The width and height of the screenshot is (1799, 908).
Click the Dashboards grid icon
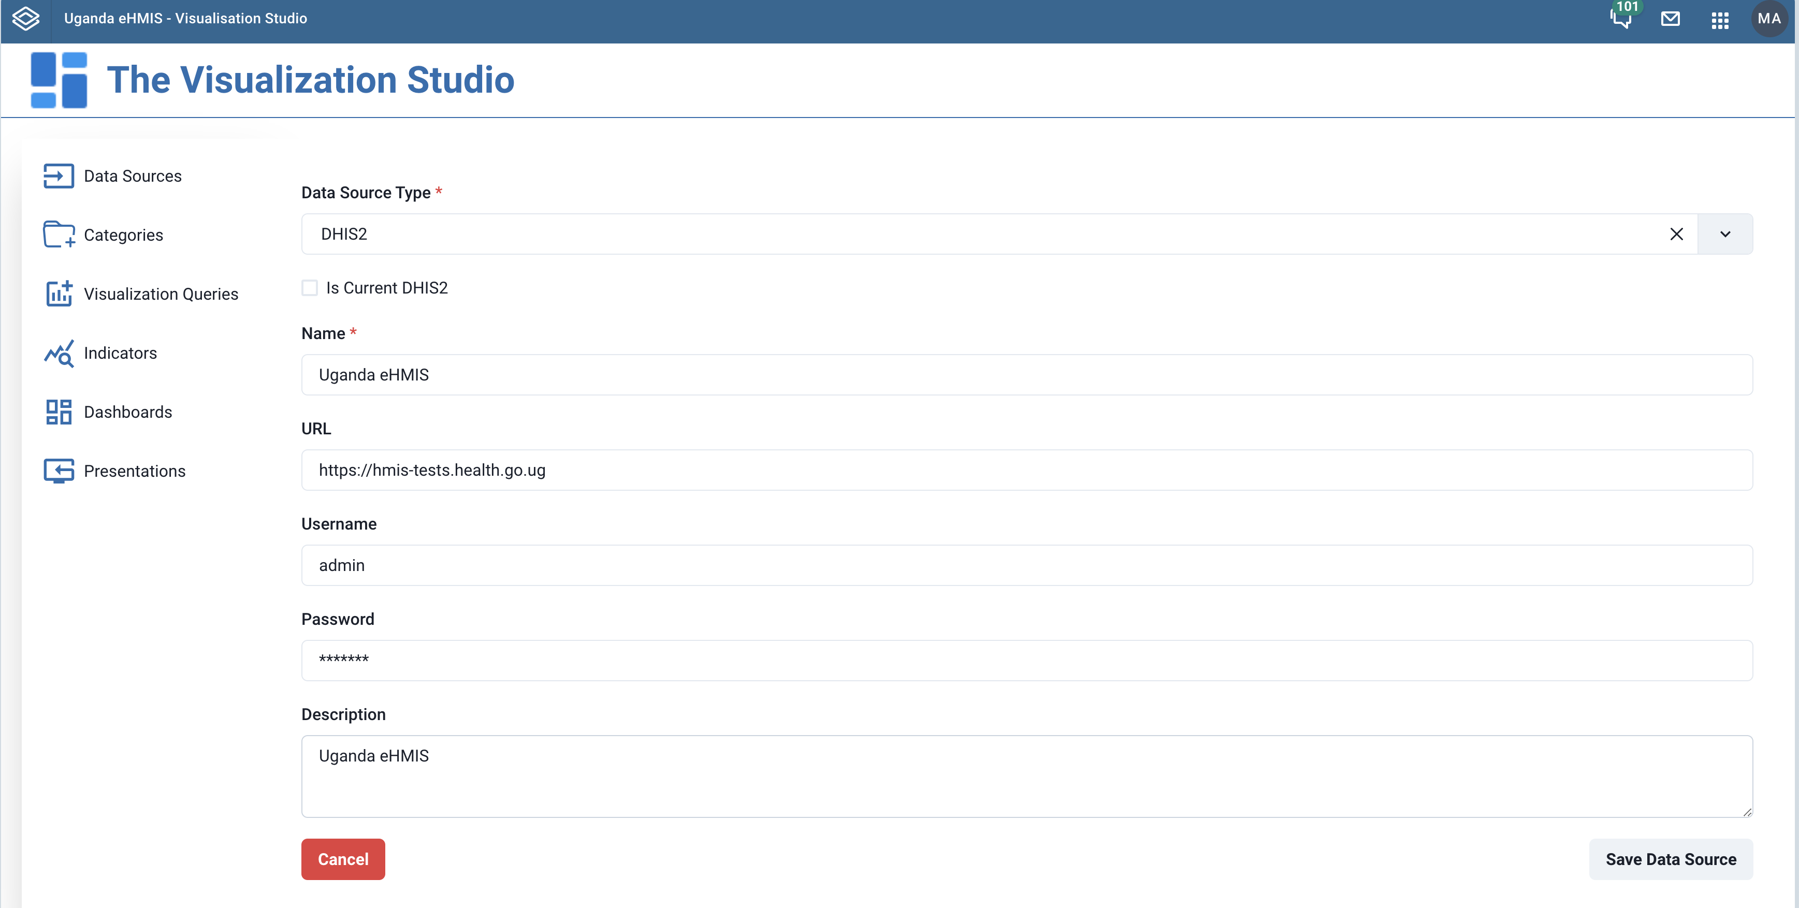[59, 412]
